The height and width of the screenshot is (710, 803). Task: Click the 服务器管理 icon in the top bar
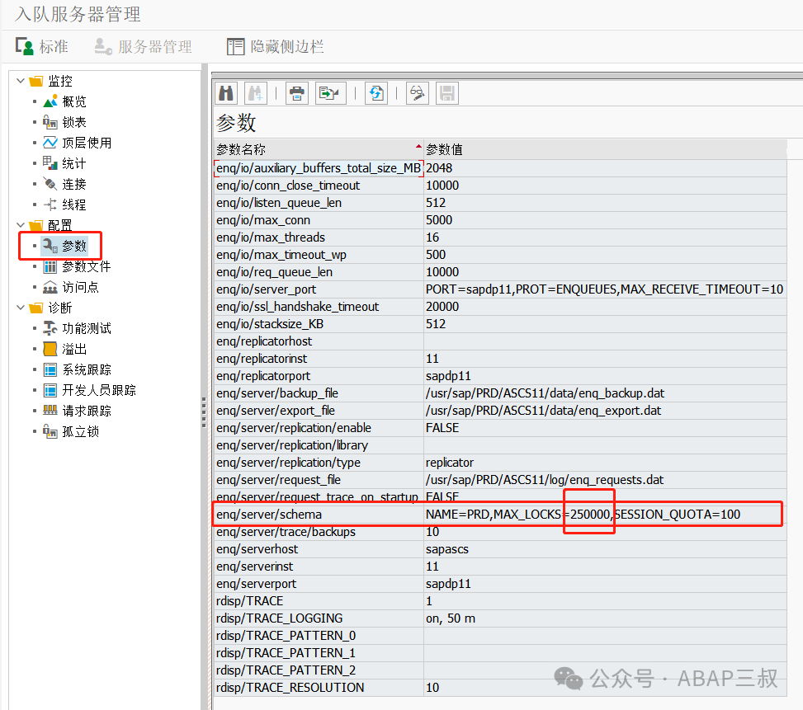coord(103,46)
